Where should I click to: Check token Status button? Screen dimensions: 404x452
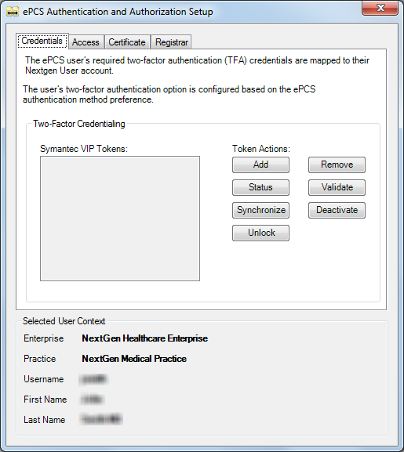tap(260, 187)
